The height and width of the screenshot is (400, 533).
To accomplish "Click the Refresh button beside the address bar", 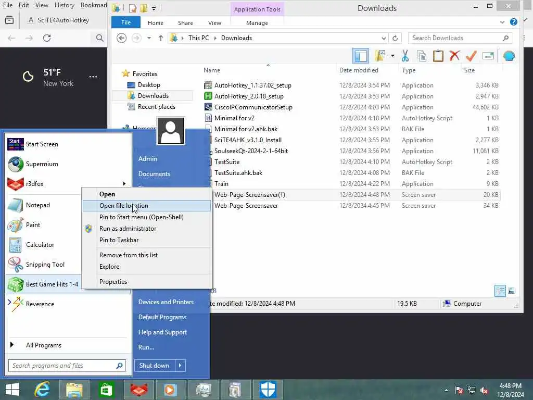I will (x=395, y=38).
